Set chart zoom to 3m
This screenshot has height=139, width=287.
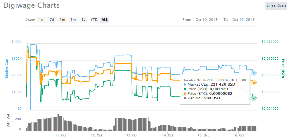pyautogui.click(x=73, y=20)
